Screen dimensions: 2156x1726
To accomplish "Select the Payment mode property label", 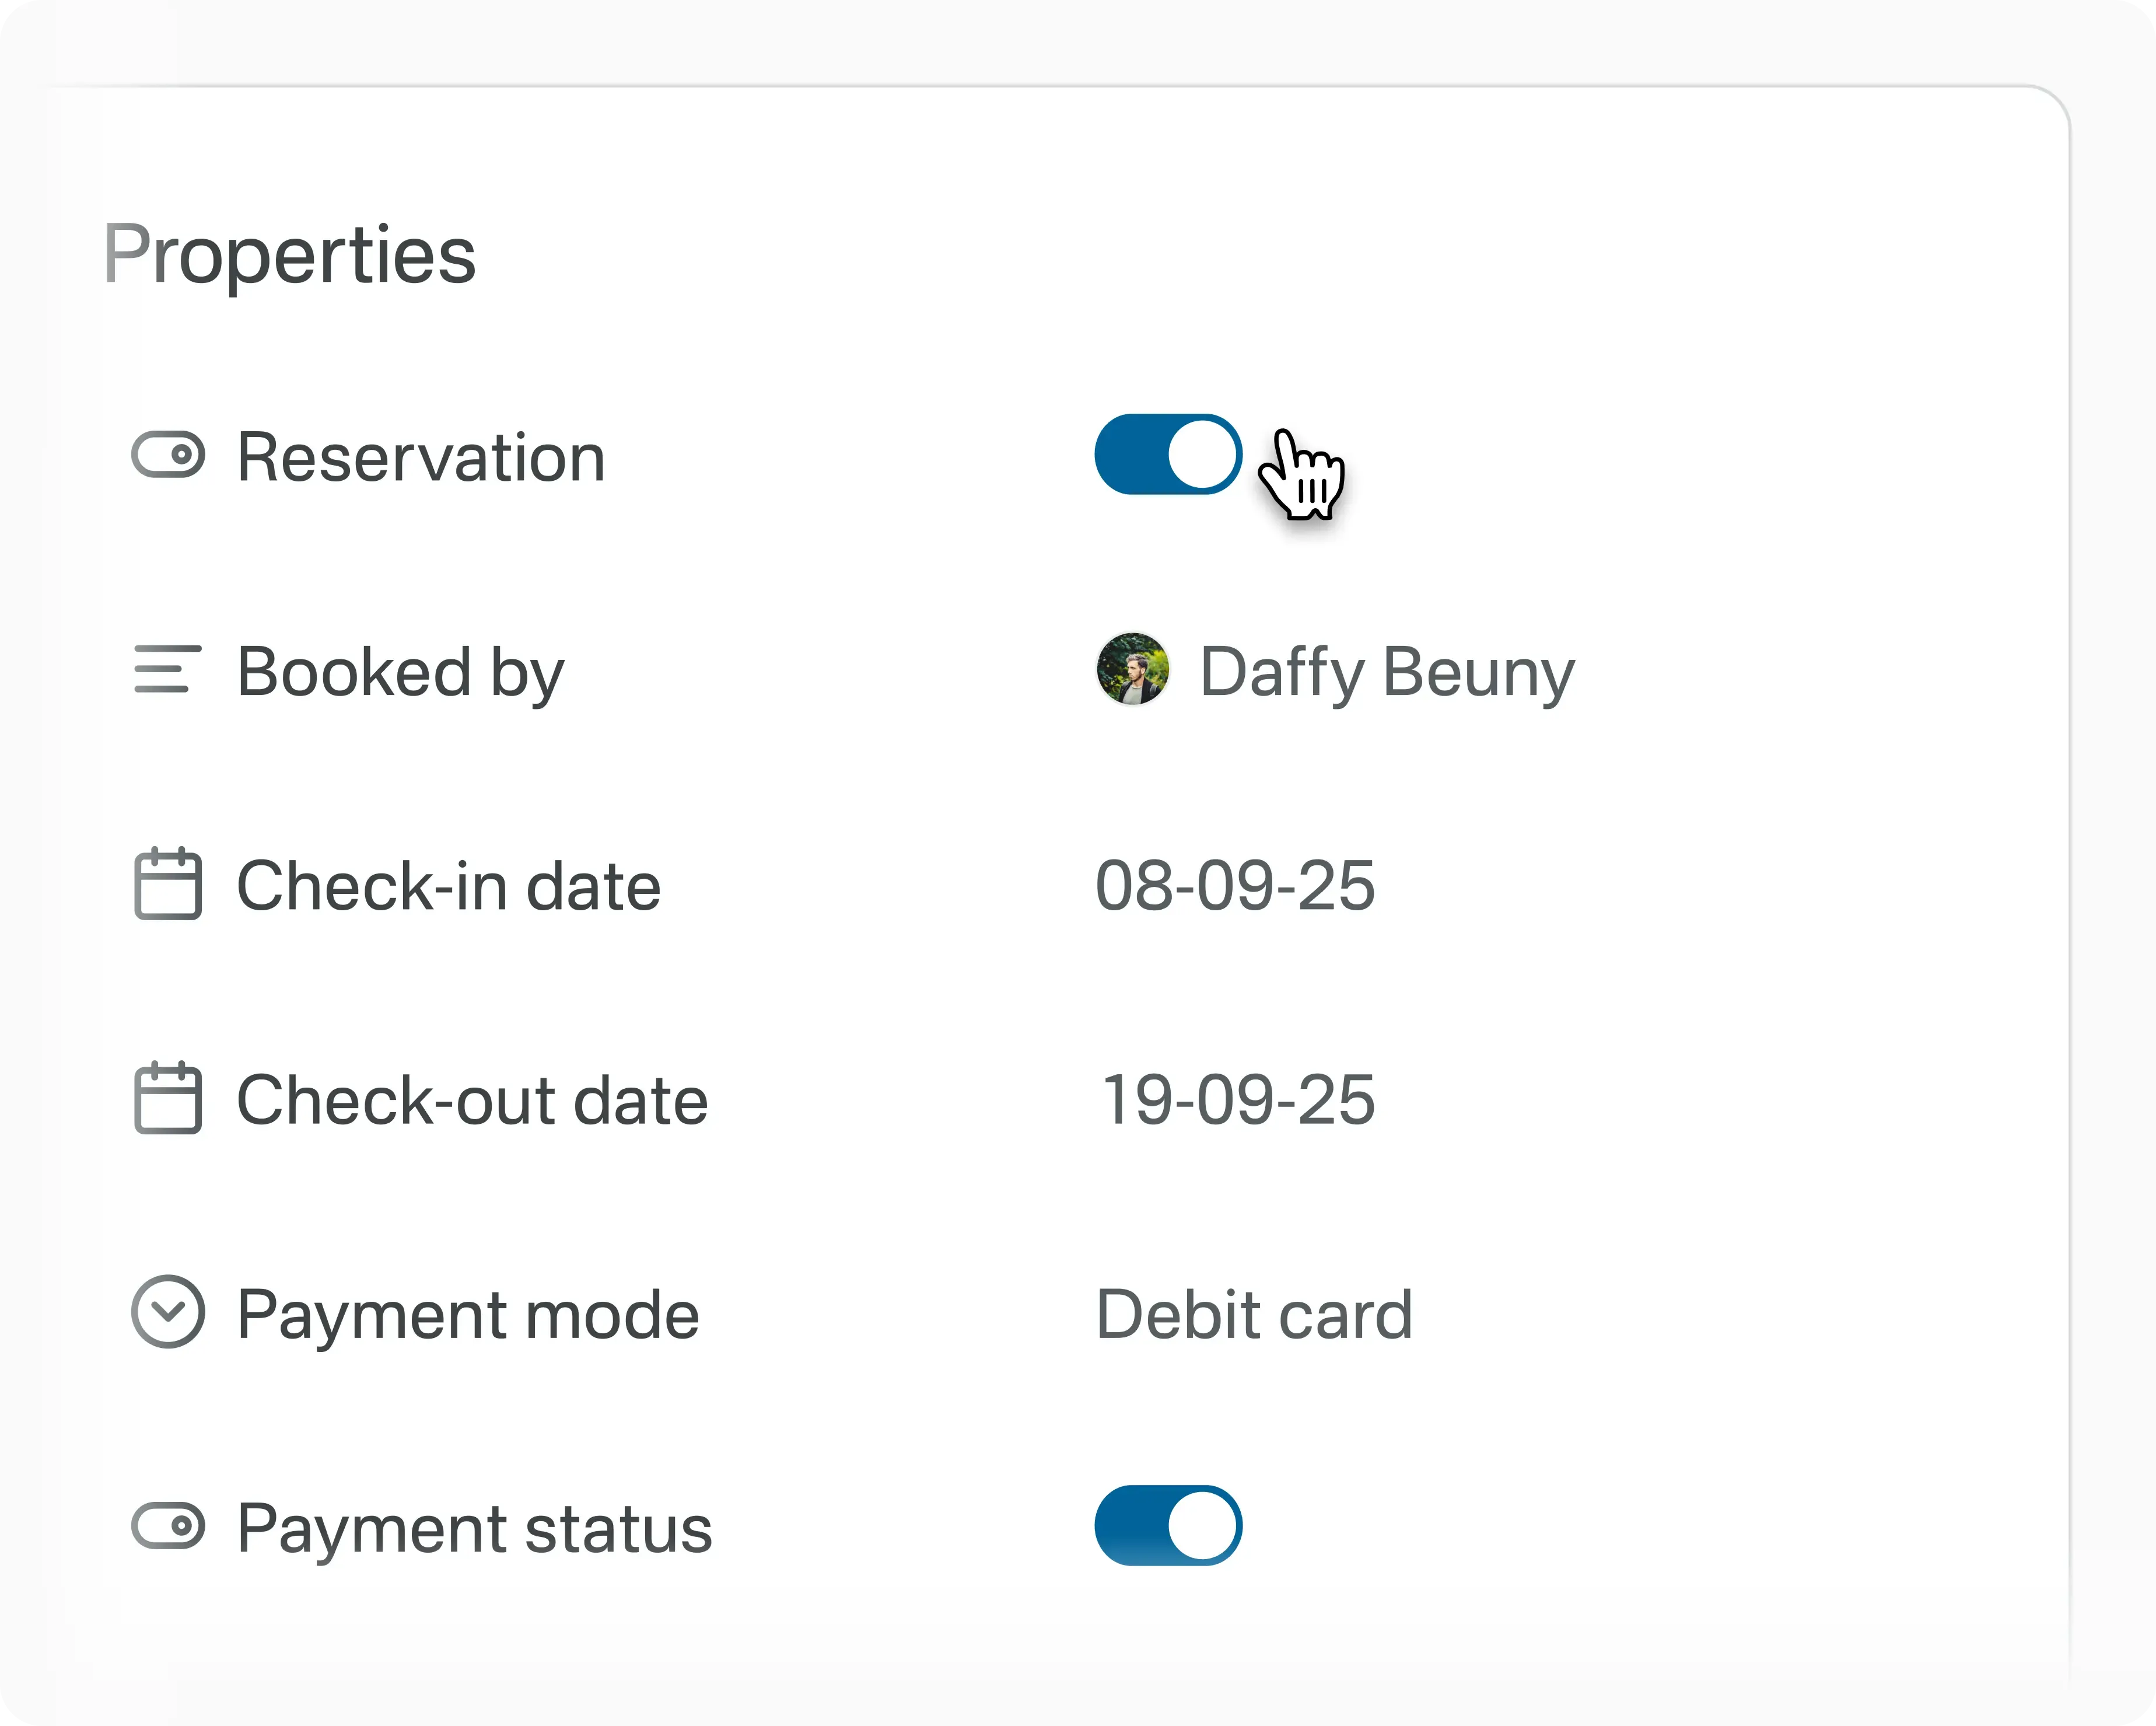I will (468, 1314).
